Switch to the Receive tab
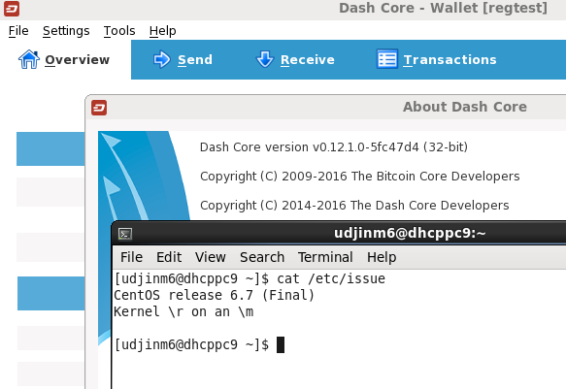This screenshot has height=389, width=566. tap(295, 59)
